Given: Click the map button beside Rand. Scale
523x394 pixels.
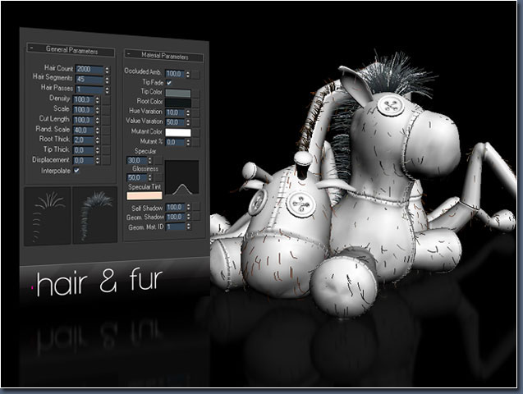Looking at the screenshot, I should pyautogui.click(x=106, y=131).
